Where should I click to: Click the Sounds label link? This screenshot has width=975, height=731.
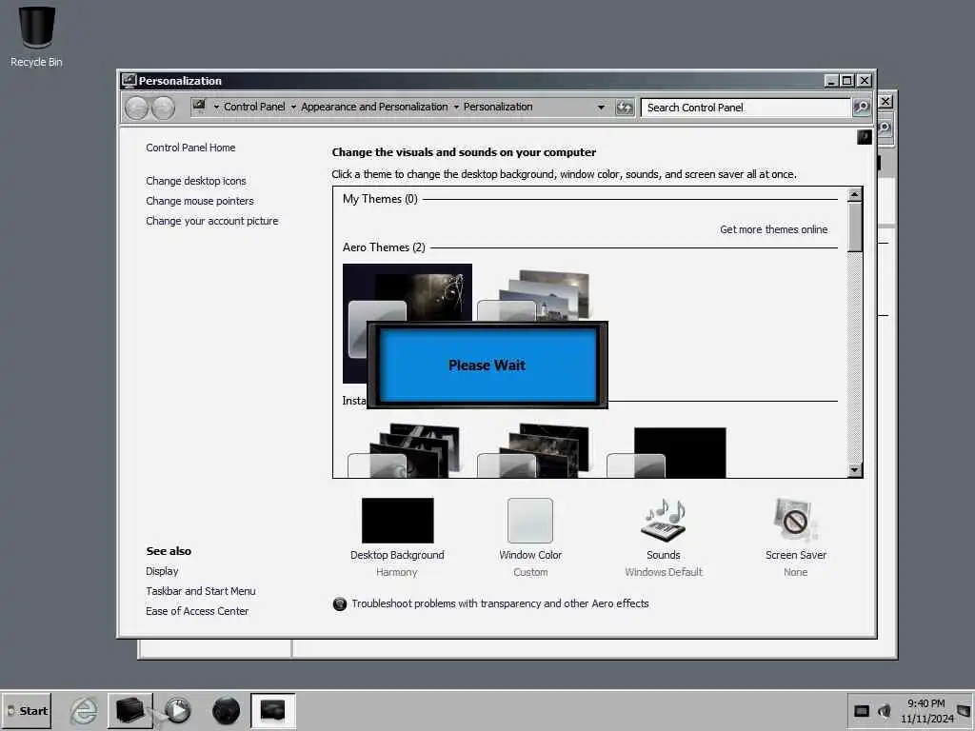point(664,555)
